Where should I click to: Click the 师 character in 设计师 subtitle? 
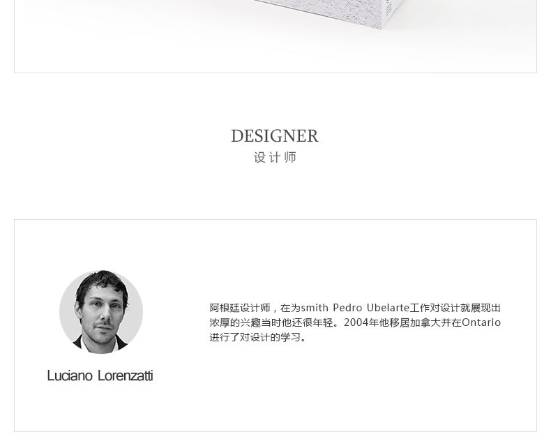(x=290, y=157)
